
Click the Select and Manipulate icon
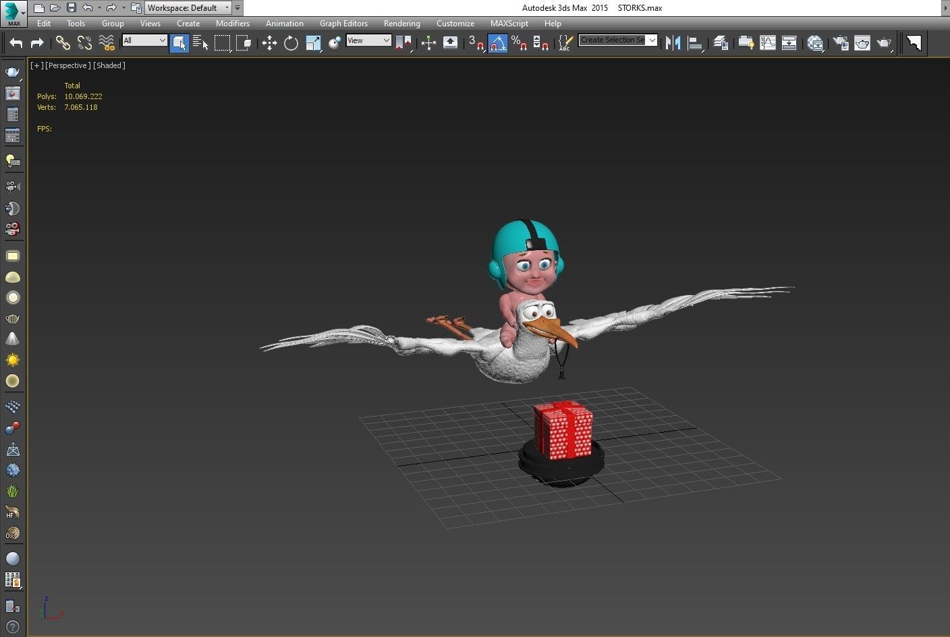pos(428,43)
